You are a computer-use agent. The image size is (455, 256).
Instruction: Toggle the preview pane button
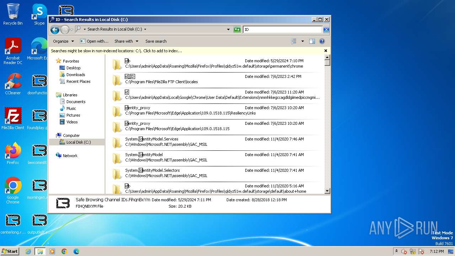(x=312, y=41)
